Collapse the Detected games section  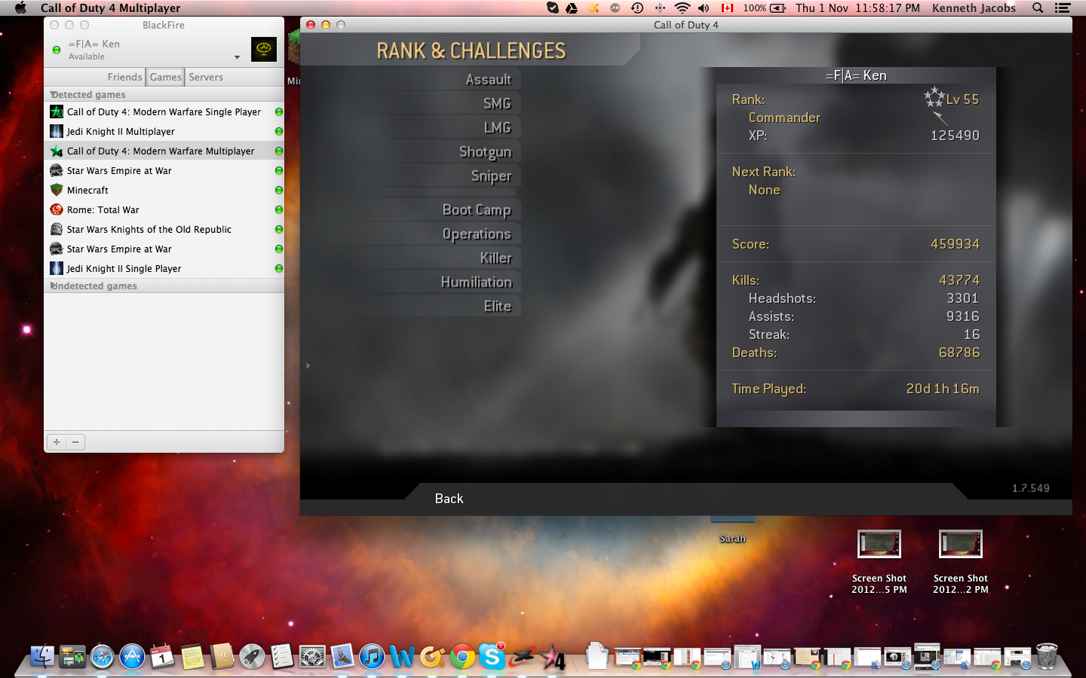tap(52, 94)
